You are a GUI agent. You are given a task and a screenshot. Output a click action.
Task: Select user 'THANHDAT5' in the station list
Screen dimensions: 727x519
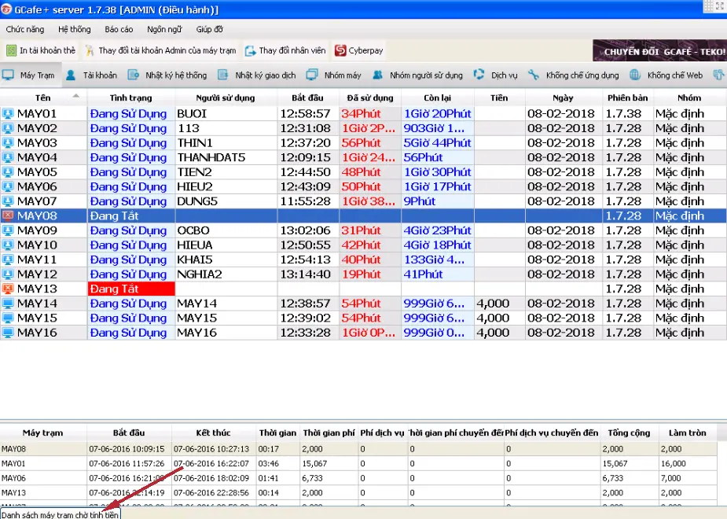211,157
